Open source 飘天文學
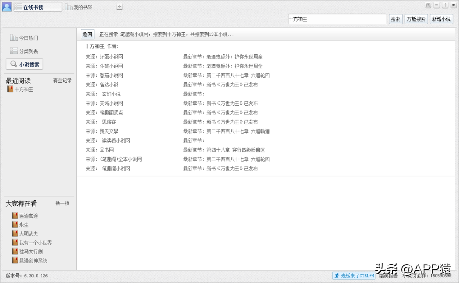This screenshot has width=459, height=283. [x=109, y=131]
